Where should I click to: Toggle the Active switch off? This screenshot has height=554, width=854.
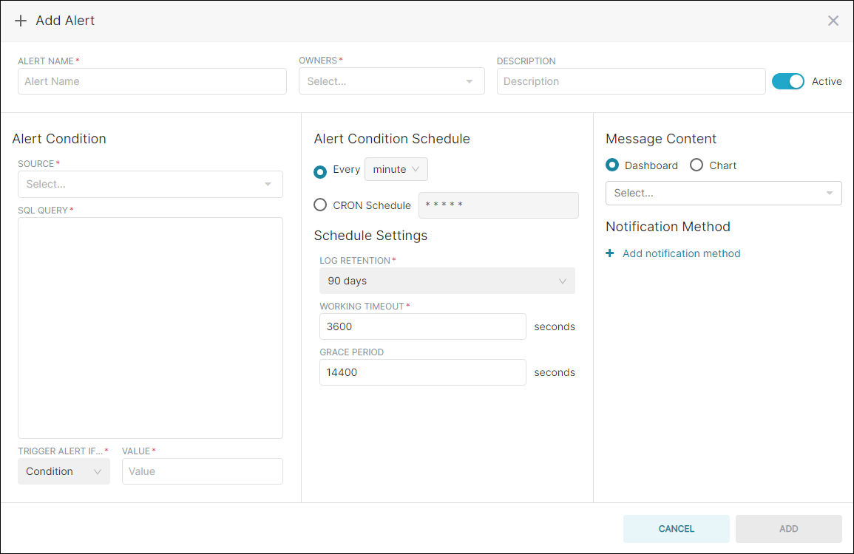[787, 81]
